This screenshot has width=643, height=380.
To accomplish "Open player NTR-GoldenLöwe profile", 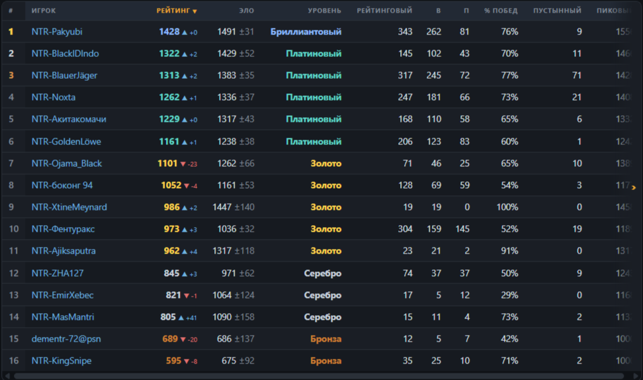I will [66, 142].
